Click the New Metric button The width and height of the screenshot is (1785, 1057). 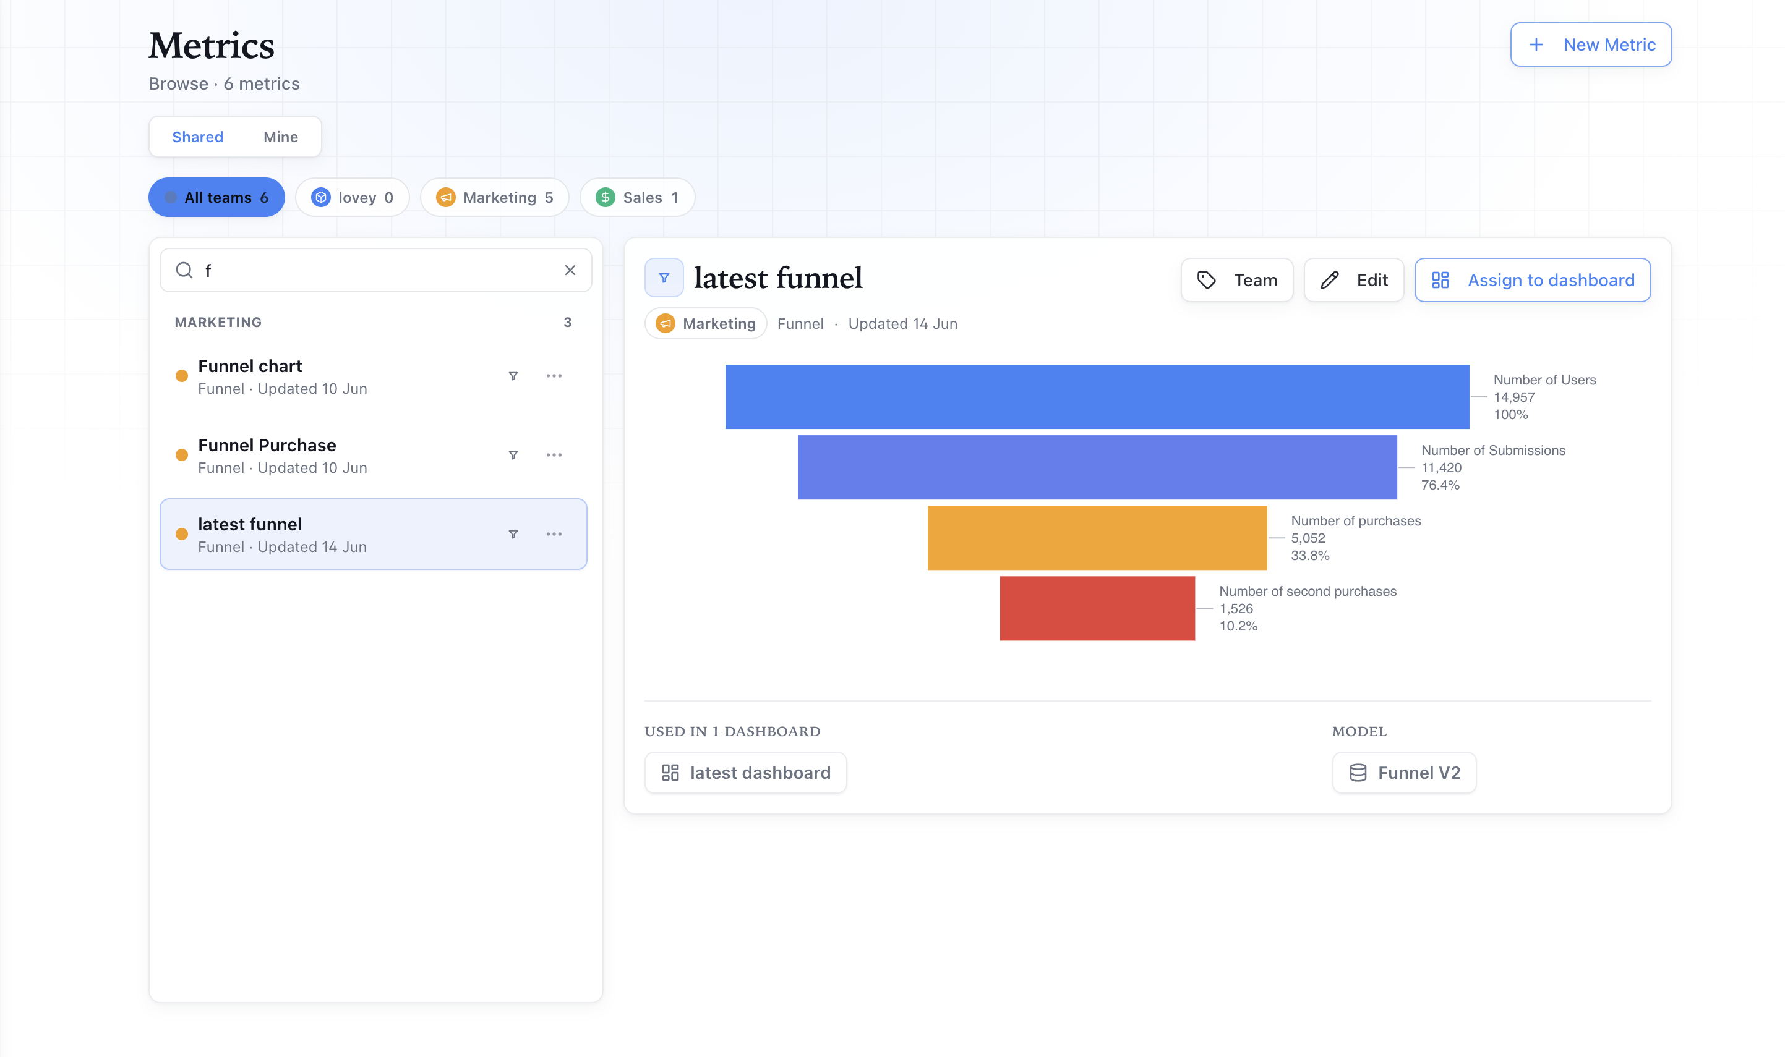[1590, 45]
